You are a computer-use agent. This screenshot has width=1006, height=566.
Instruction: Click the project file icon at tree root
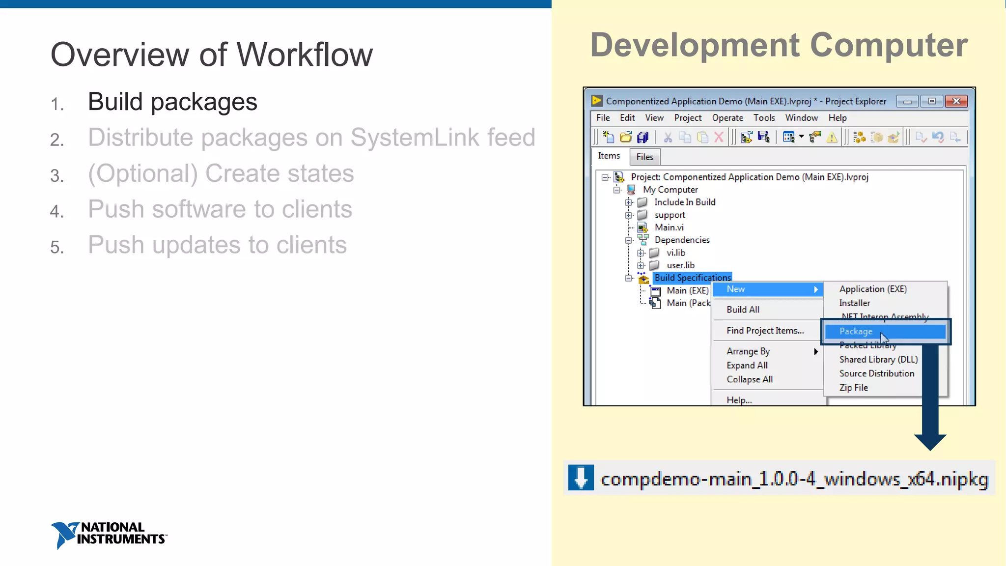(x=619, y=177)
